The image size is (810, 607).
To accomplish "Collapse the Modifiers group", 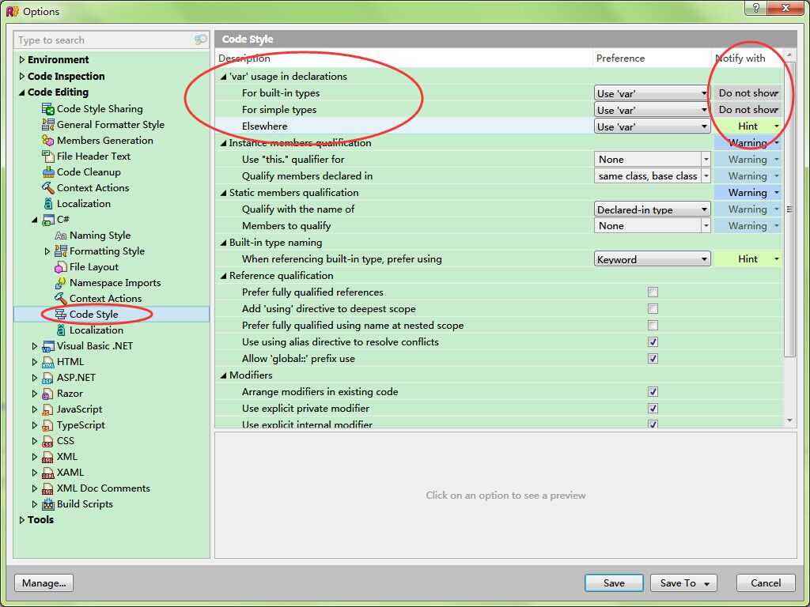I will click(223, 375).
